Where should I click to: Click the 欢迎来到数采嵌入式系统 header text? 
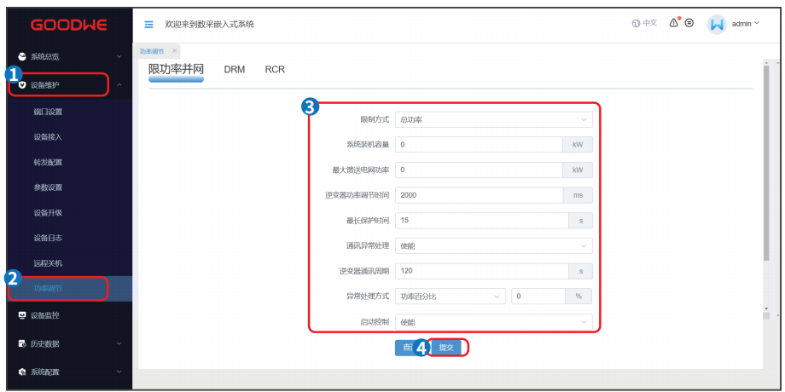tap(210, 24)
